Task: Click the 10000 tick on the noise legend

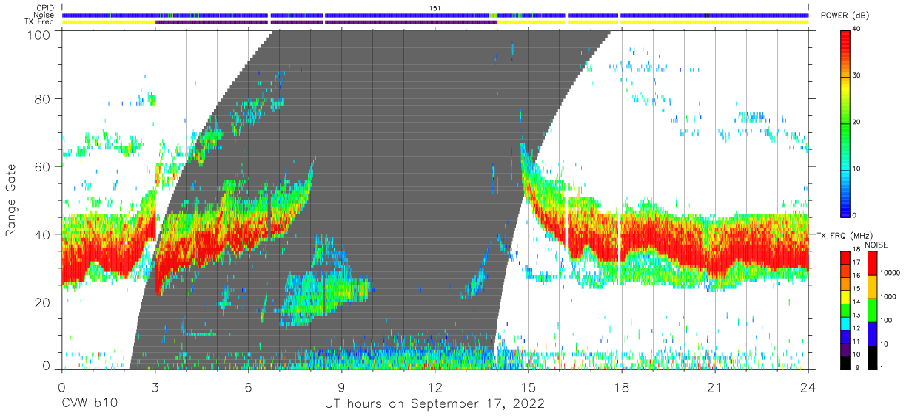Action: click(x=889, y=273)
